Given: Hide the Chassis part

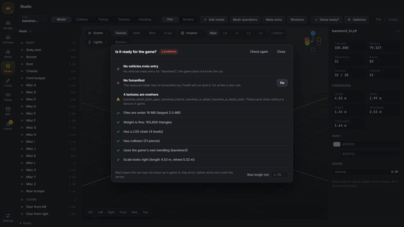Looking at the screenshot, I should tap(22, 71).
